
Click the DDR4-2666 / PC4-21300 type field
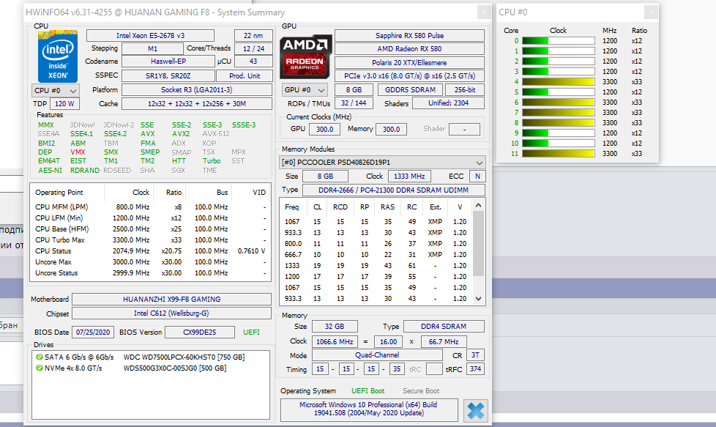(394, 190)
